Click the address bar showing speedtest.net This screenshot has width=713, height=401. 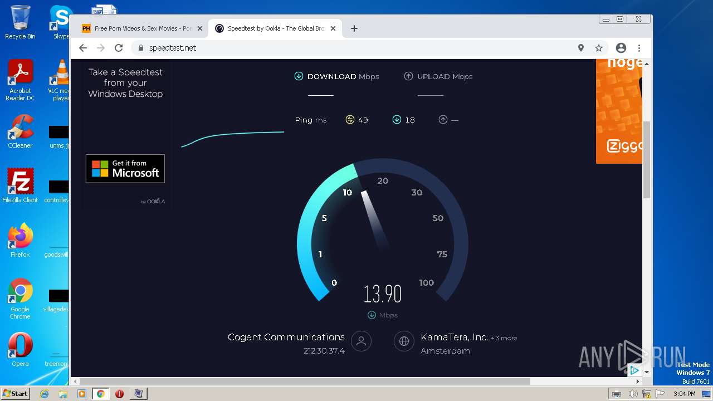click(356, 48)
